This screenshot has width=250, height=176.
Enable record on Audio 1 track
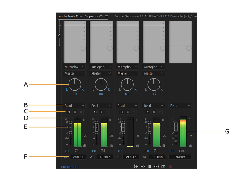click(x=81, y=112)
